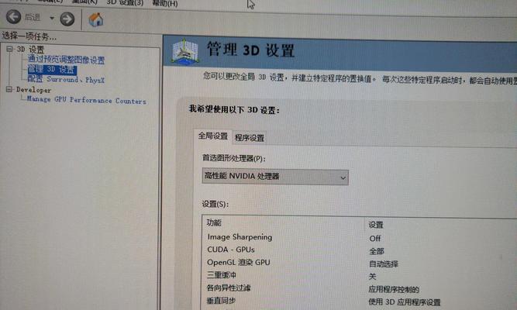Select 通过预览调整图像设置 in the tree
The height and width of the screenshot is (310, 517).
(66, 60)
